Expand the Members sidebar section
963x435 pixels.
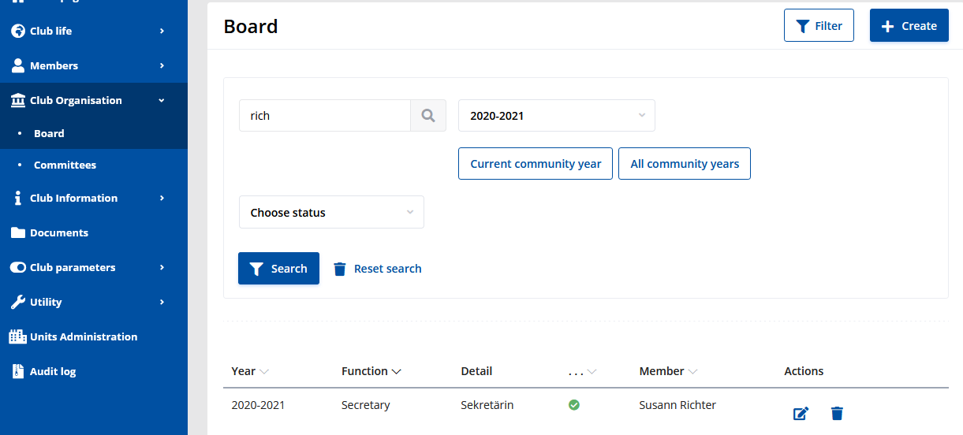pyautogui.click(x=54, y=65)
